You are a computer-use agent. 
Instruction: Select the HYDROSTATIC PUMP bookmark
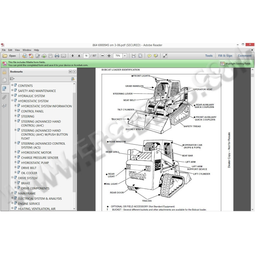(35, 163)
